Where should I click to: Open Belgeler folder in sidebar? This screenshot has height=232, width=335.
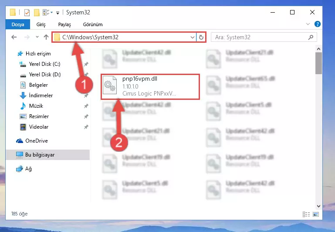(38, 85)
